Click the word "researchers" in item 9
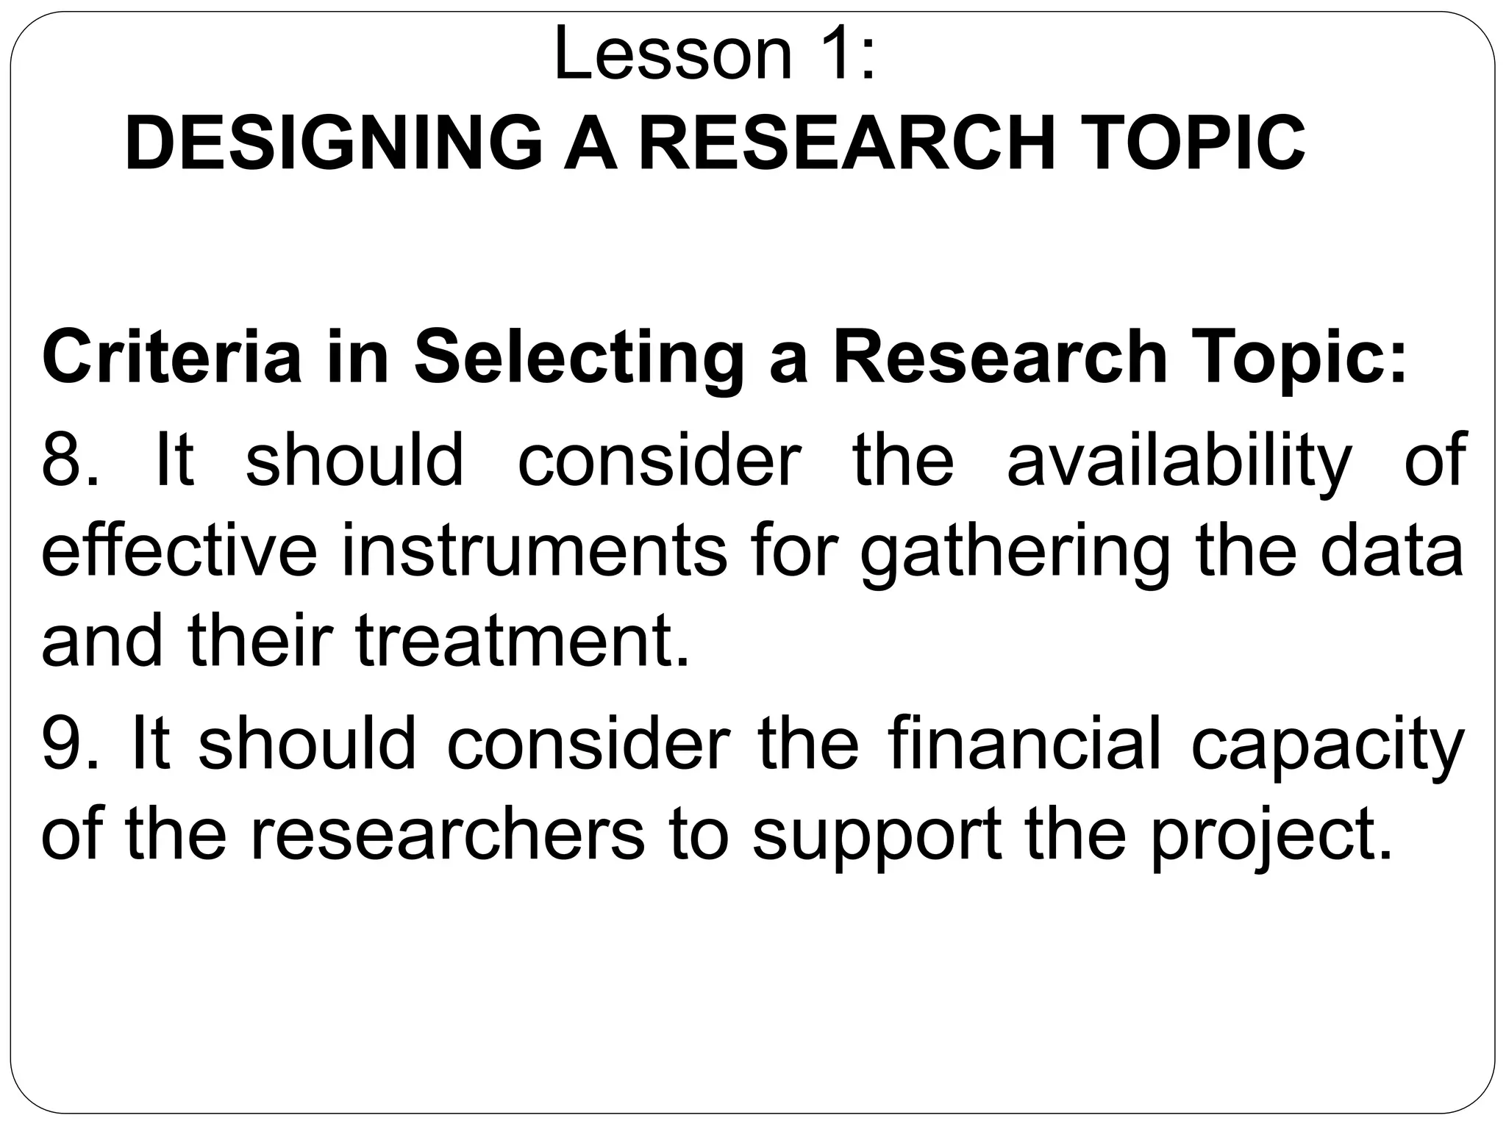This screenshot has height=1129, width=1506. coord(447,836)
